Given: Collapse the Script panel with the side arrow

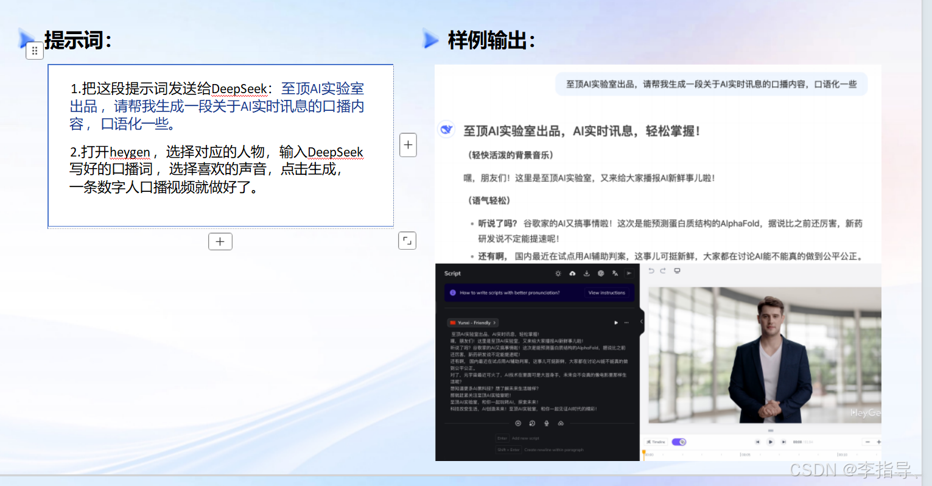Looking at the screenshot, I should point(642,322).
